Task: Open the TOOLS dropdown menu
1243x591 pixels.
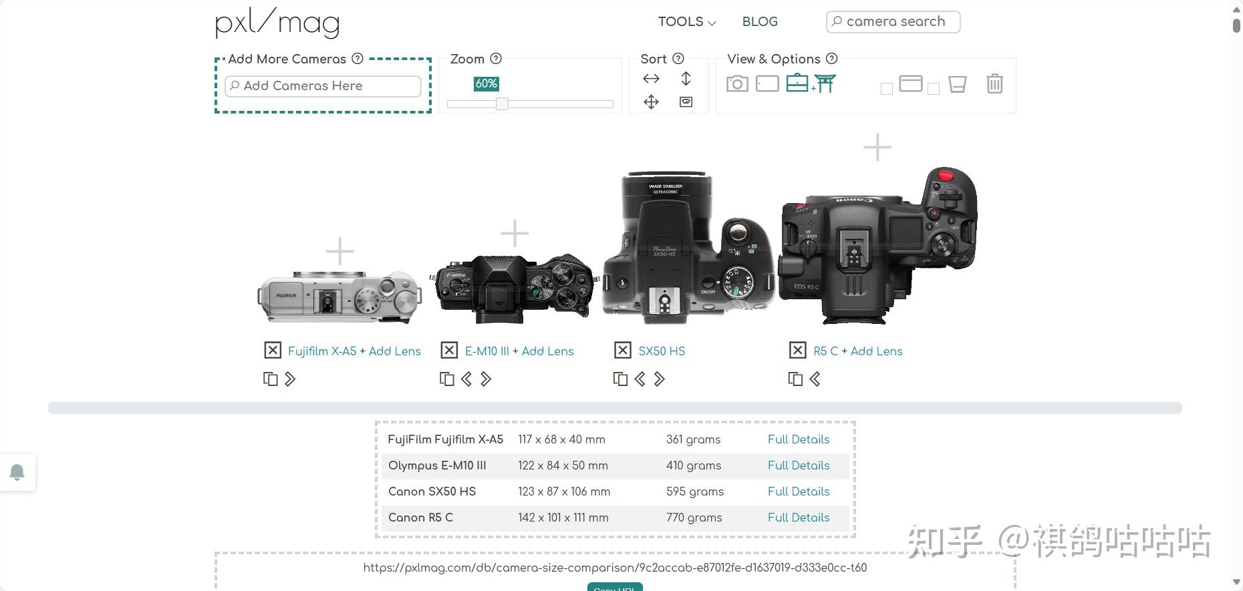Action: [687, 21]
